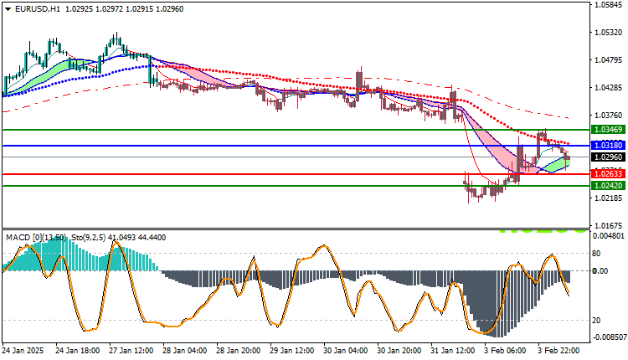Screen dimensions: 628x360
Task: Select the 24 Jan 2025 time label
Action: pyautogui.click(x=23, y=351)
